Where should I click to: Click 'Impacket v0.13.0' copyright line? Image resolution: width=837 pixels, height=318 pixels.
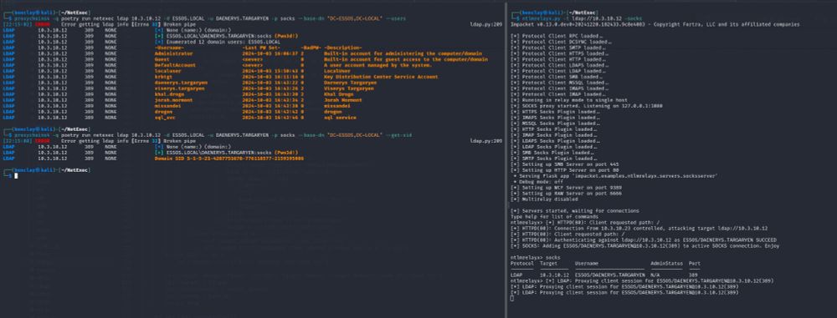(x=655, y=24)
